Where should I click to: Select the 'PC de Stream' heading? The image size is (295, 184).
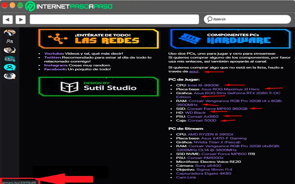(x=186, y=128)
